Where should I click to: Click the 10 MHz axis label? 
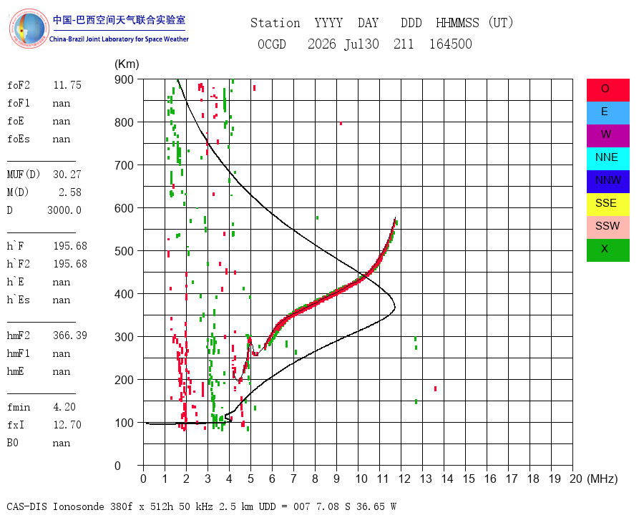pos(361,479)
